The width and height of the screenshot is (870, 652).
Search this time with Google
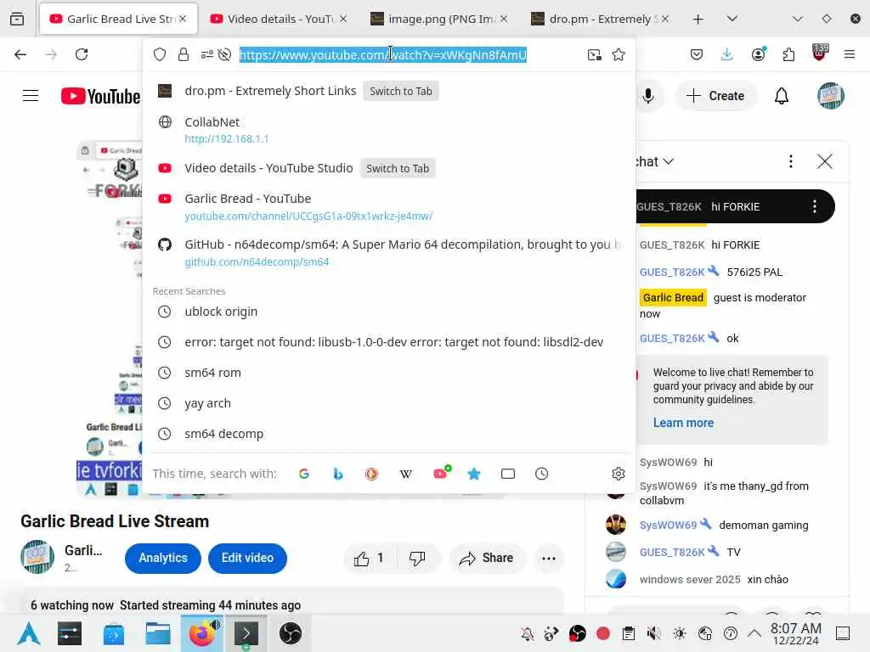(304, 474)
